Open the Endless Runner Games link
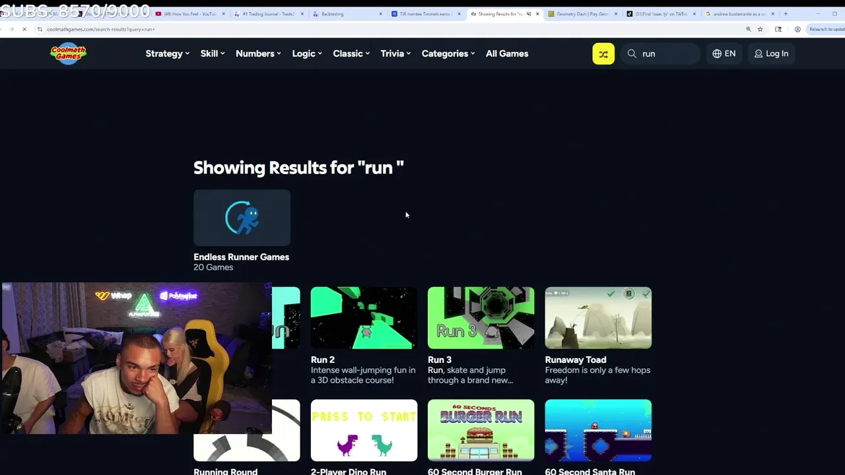Image resolution: width=845 pixels, height=475 pixels. [241, 257]
